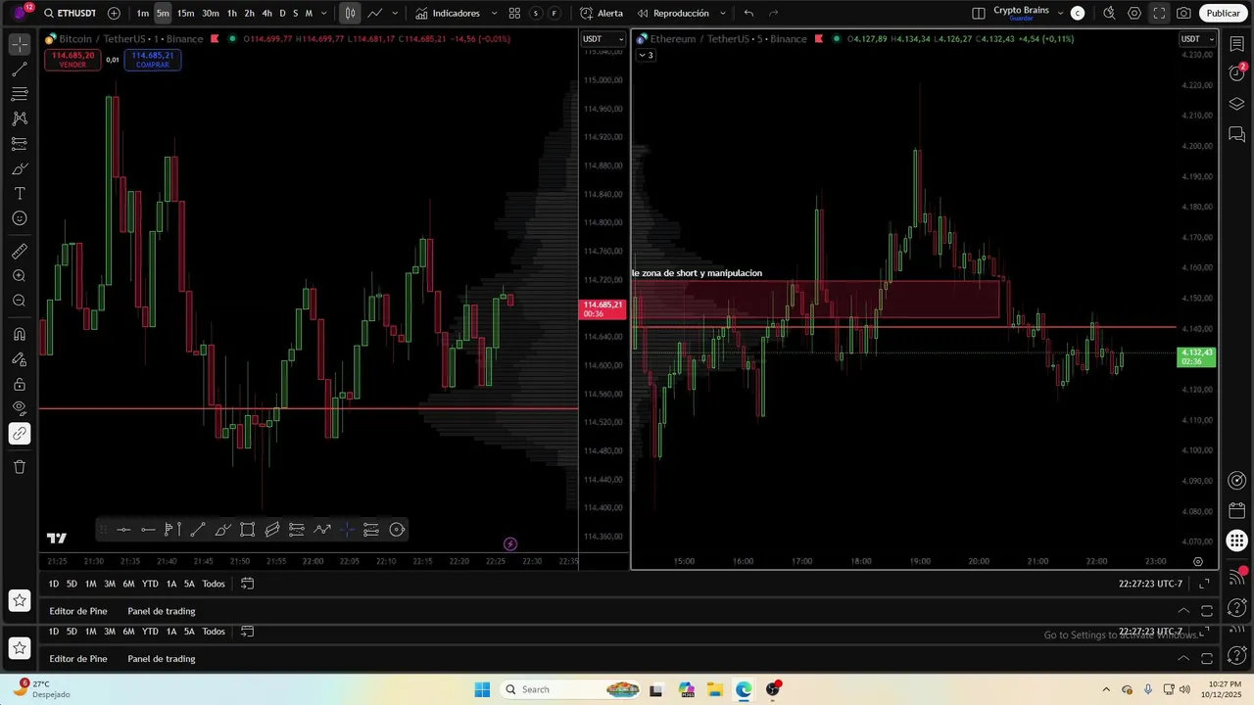Select the red short zone rectangle
This screenshot has width=1254, height=705.
[815, 300]
